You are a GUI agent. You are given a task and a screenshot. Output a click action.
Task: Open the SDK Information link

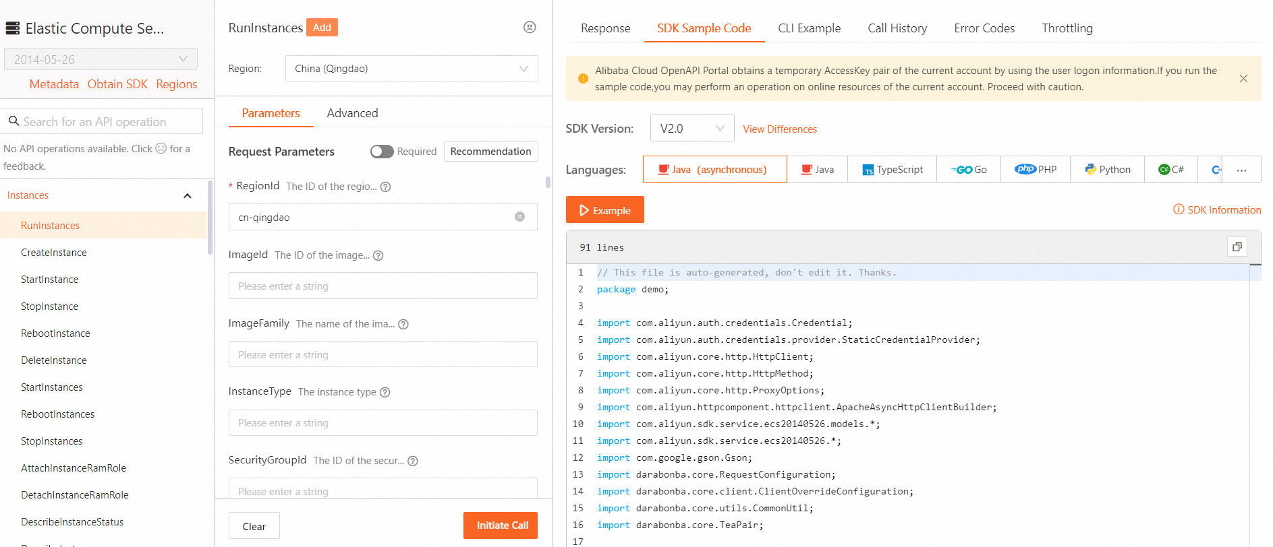tap(1217, 210)
